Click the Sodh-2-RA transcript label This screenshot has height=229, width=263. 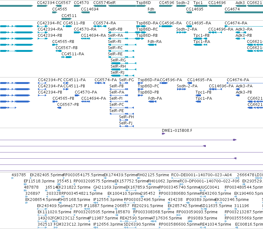(187, 29)
